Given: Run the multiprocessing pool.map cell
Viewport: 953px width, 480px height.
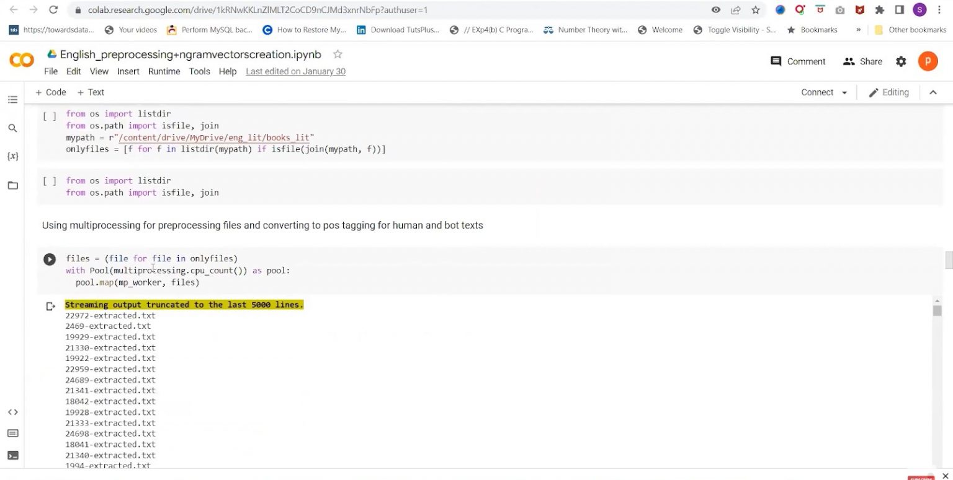Looking at the screenshot, I should (x=50, y=259).
